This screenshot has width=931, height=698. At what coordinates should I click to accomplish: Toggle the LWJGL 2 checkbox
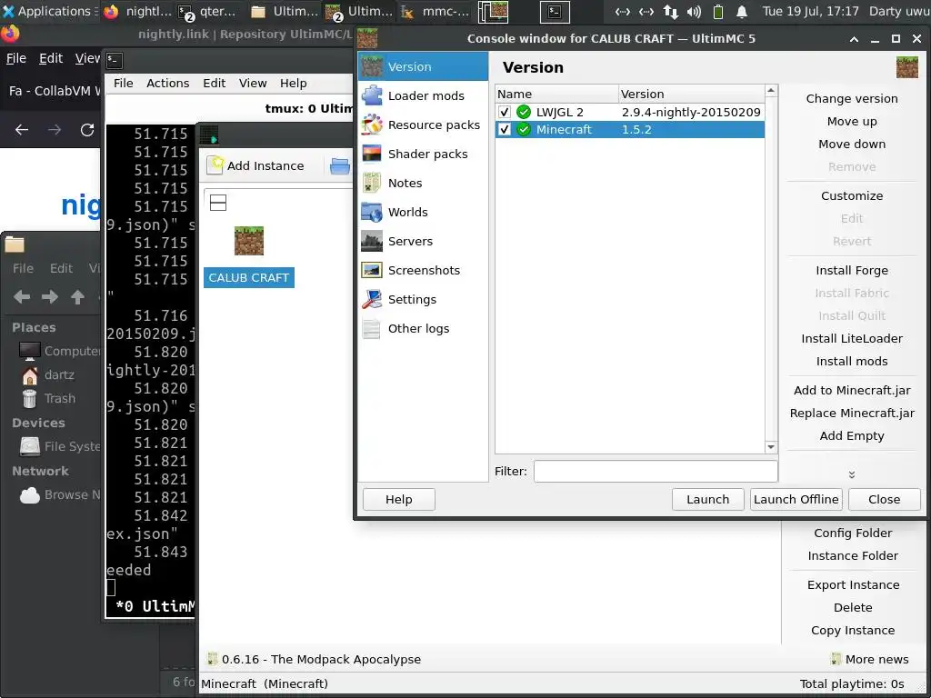(504, 112)
